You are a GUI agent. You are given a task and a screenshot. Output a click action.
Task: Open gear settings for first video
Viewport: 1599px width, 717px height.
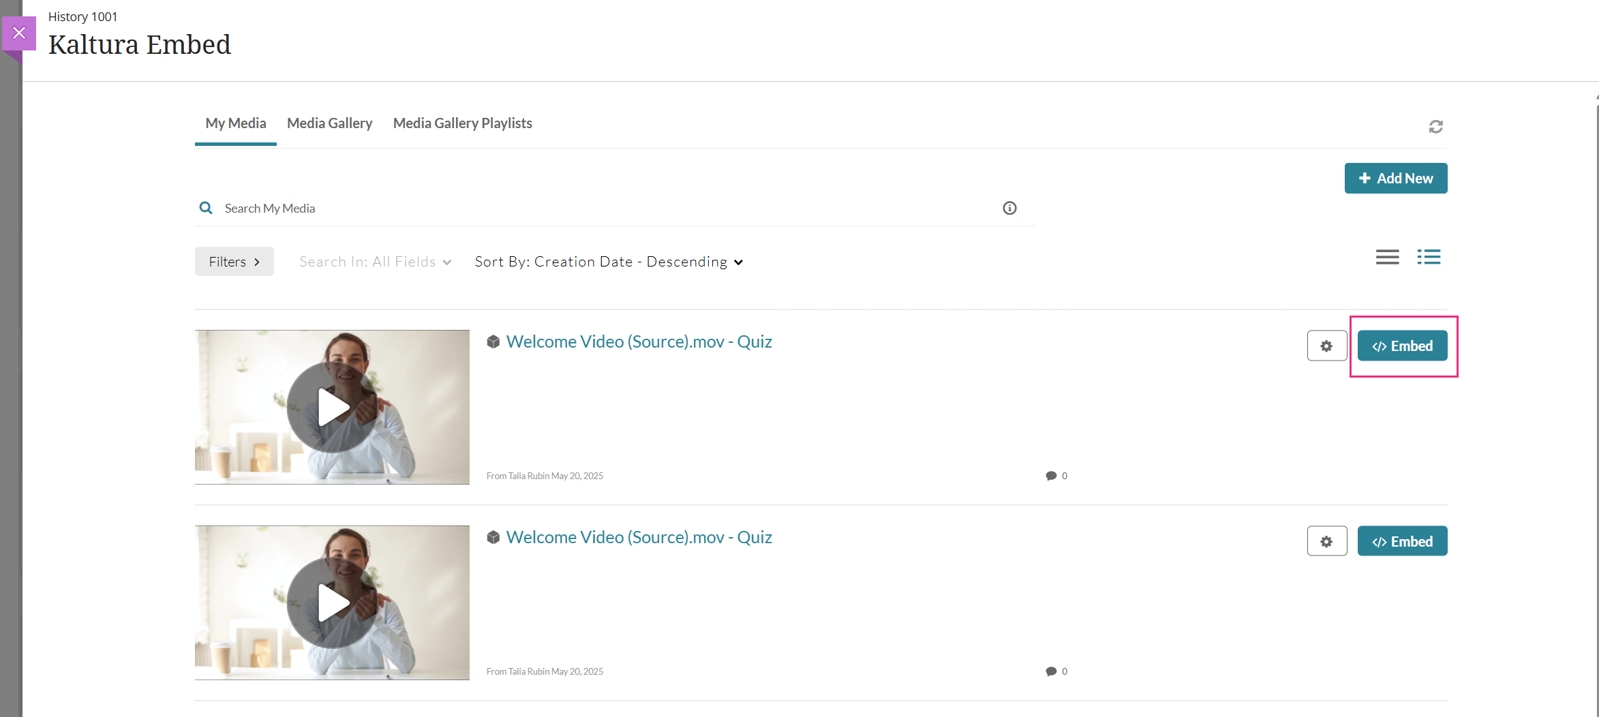(x=1326, y=346)
